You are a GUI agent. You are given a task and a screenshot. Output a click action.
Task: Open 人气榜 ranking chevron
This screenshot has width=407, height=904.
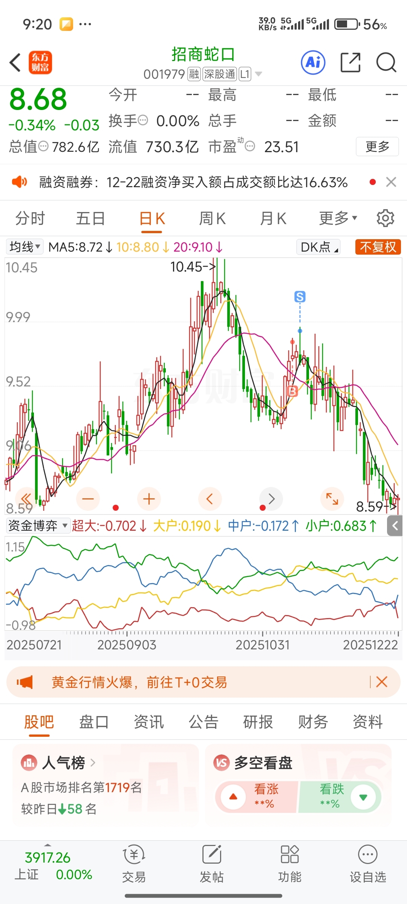93,763
